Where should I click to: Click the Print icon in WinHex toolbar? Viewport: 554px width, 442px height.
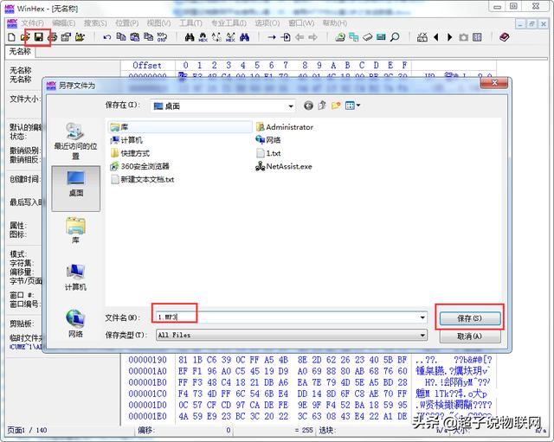[x=53, y=37]
